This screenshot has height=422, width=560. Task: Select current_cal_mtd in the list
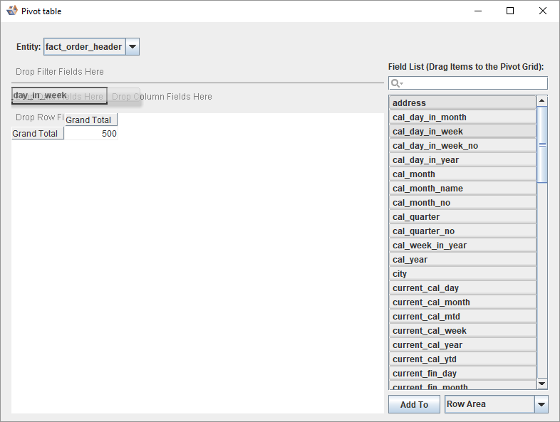click(x=462, y=317)
